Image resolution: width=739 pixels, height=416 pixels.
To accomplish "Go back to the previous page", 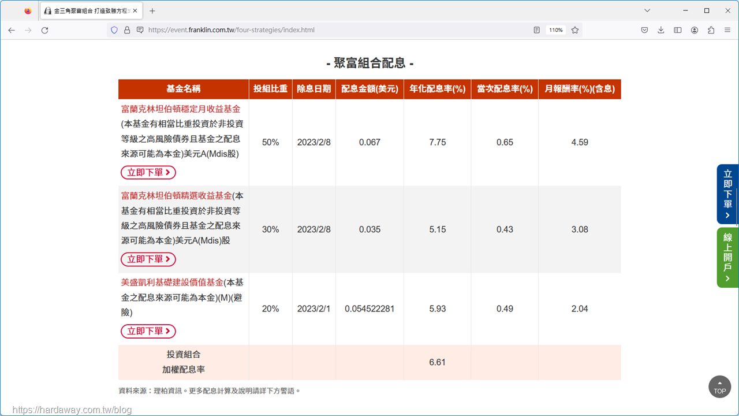I will tap(12, 30).
